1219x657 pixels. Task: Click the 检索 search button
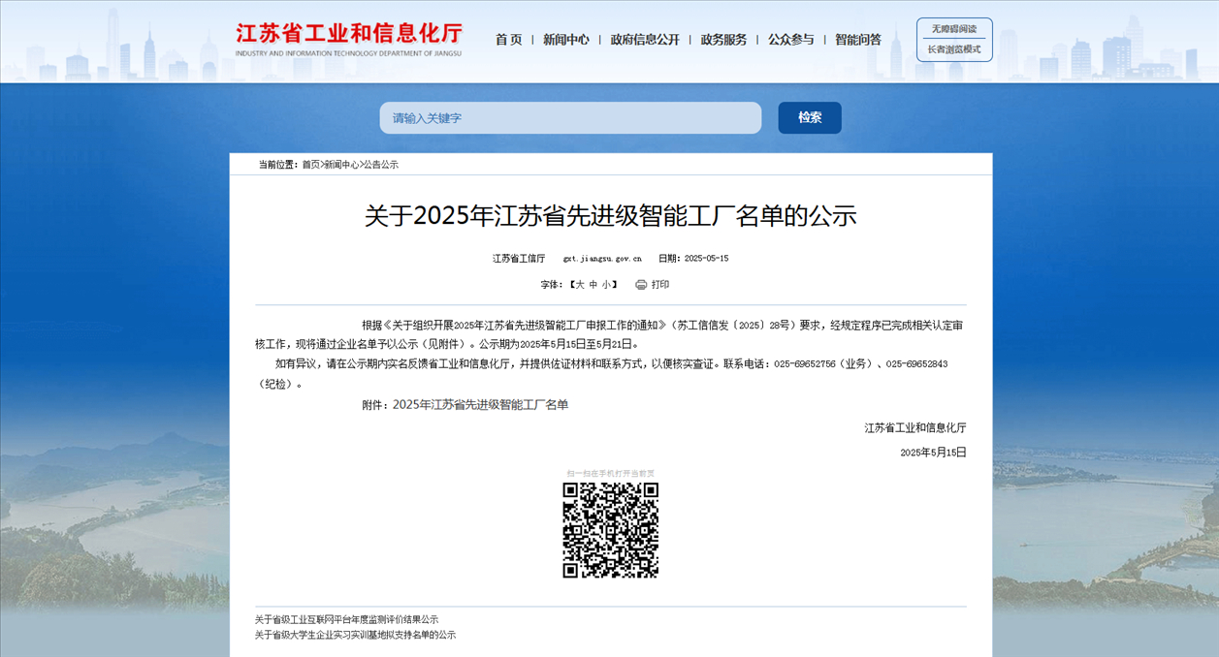[810, 117]
